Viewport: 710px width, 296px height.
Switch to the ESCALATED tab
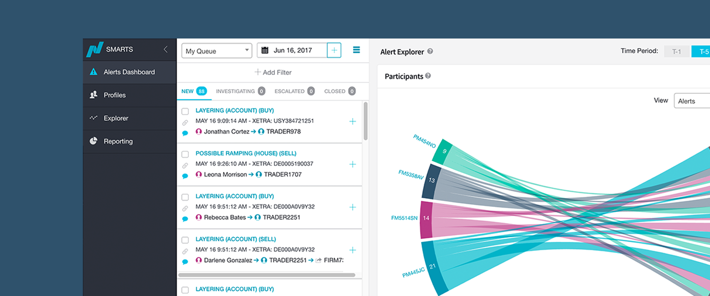(294, 91)
